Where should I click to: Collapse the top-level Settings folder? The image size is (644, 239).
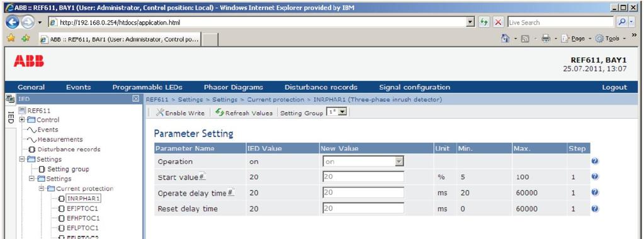point(21,159)
